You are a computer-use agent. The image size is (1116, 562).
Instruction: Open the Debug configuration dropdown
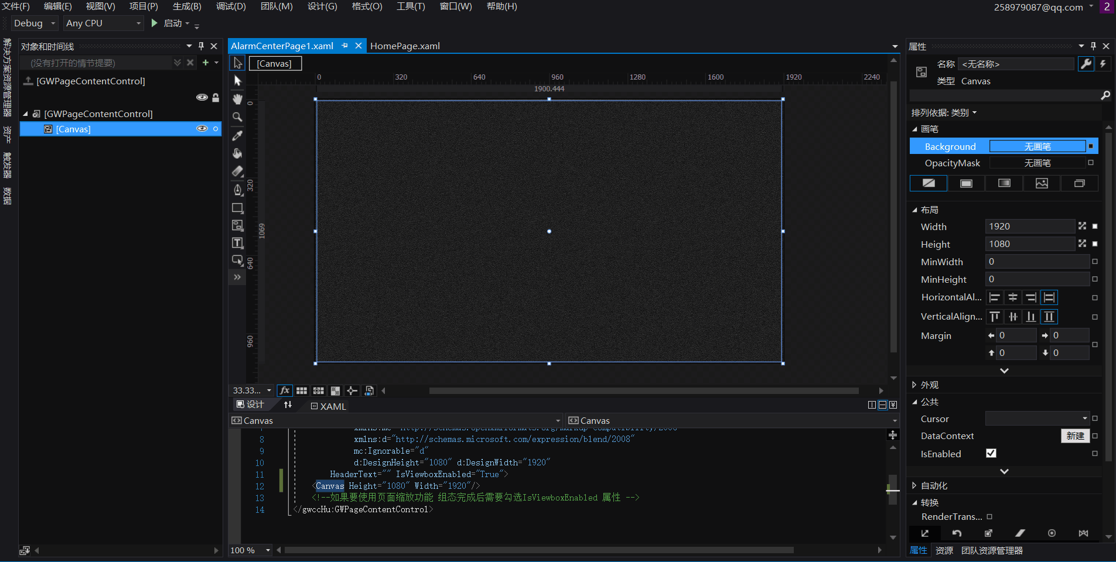tap(35, 23)
